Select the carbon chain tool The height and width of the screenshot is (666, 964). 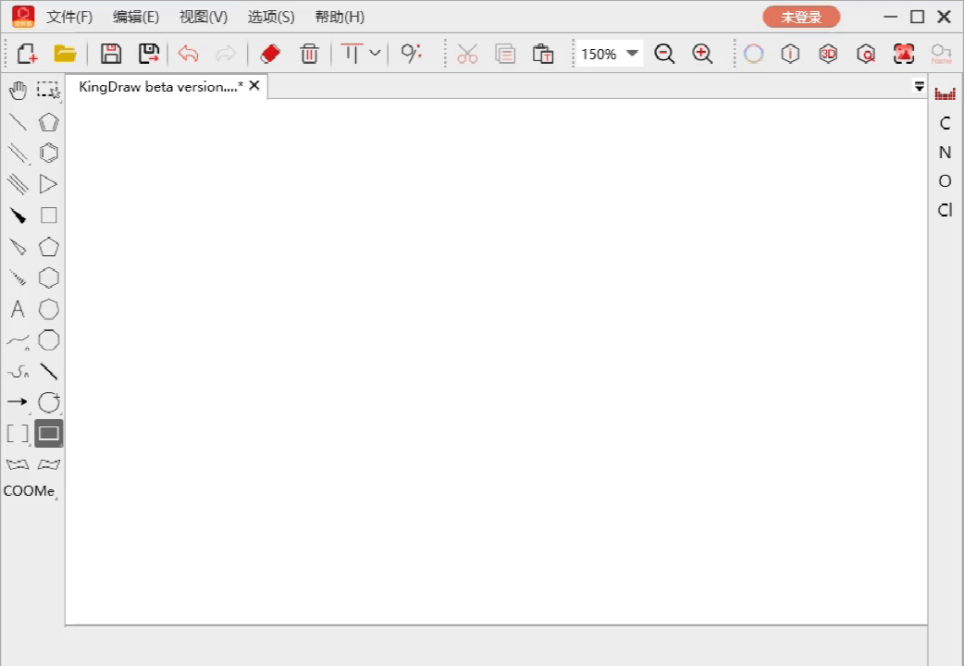click(18, 340)
